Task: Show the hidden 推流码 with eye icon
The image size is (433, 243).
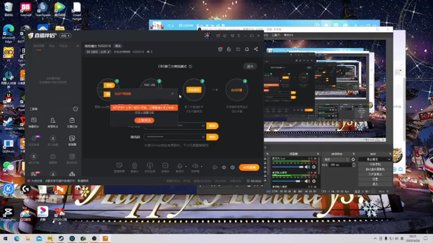Action: click(204, 137)
